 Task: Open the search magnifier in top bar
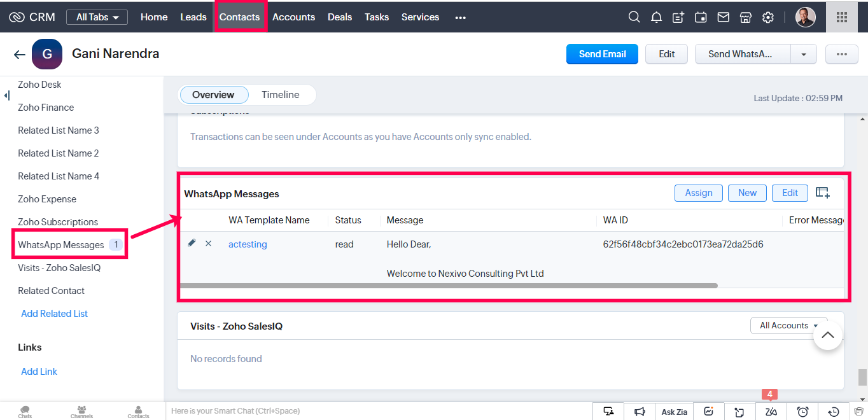point(634,17)
